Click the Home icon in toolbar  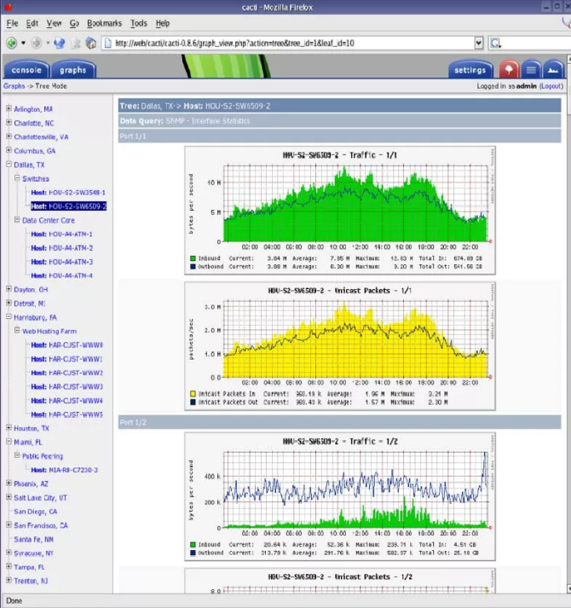[x=90, y=43]
